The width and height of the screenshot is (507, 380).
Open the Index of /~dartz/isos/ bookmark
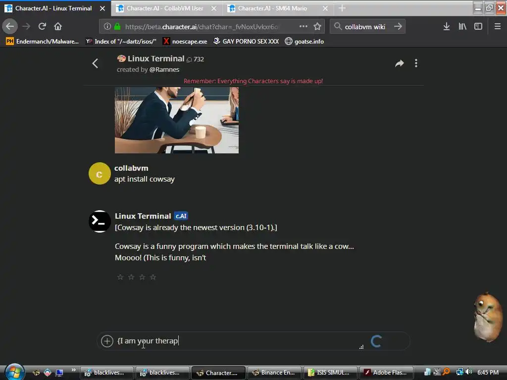click(121, 42)
